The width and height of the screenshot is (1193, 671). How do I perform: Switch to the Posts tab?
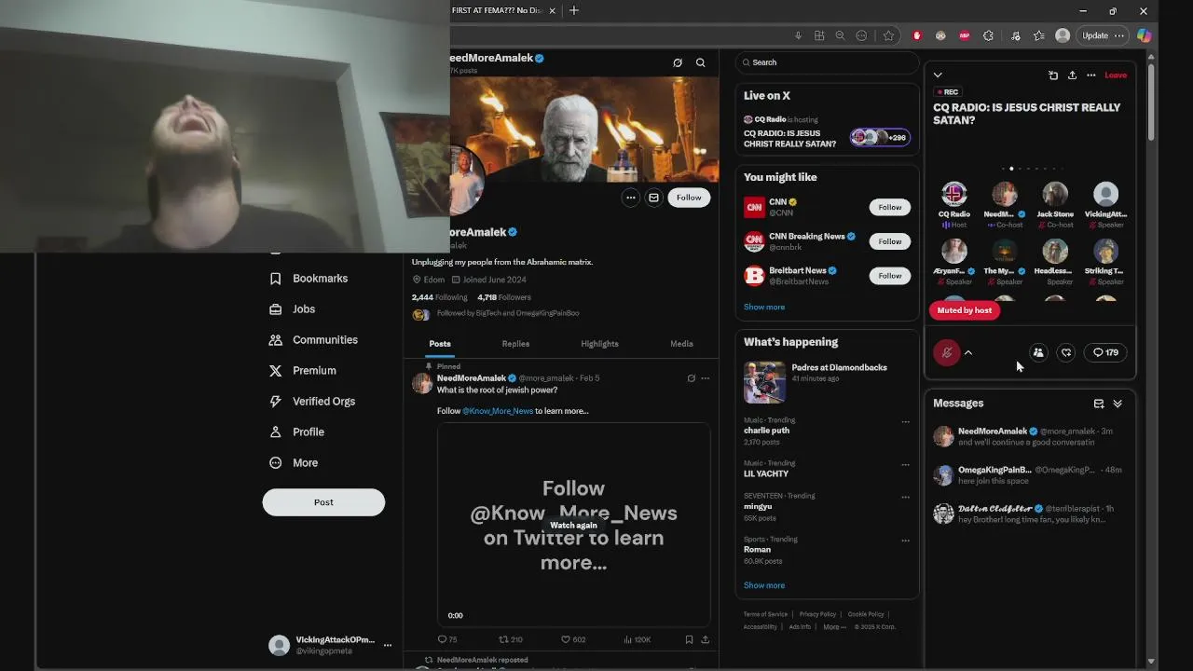pyautogui.click(x=440, y=344)
